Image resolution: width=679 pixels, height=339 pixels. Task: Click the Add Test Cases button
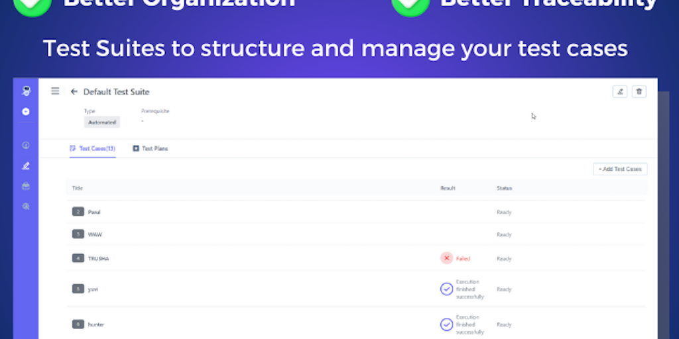coord(620,169)
